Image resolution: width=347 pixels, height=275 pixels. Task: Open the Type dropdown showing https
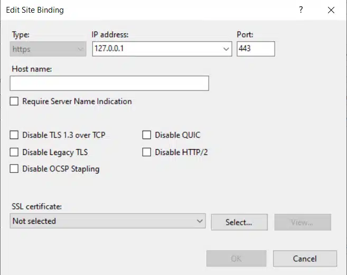coord(48,49)
